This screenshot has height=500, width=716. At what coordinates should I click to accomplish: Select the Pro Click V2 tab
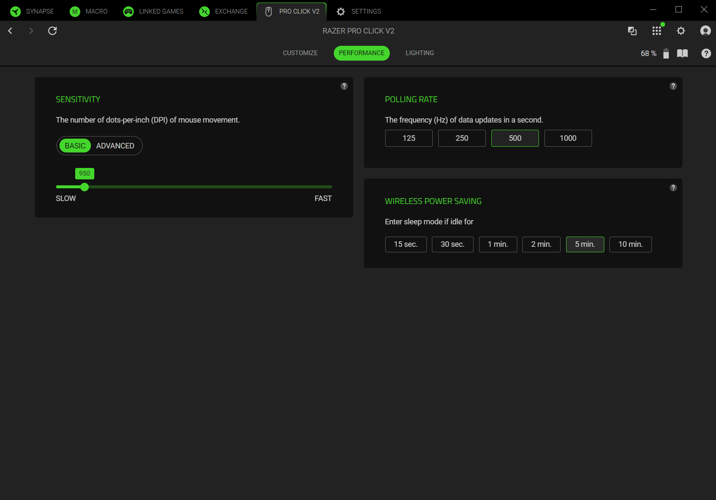(x=292, y=11)
